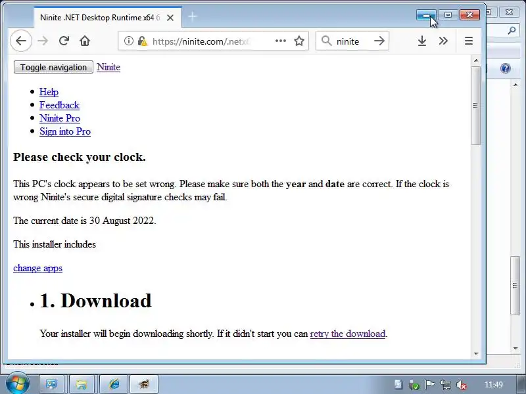
Task: Open the Help link
Action: (x=49, y=92)
